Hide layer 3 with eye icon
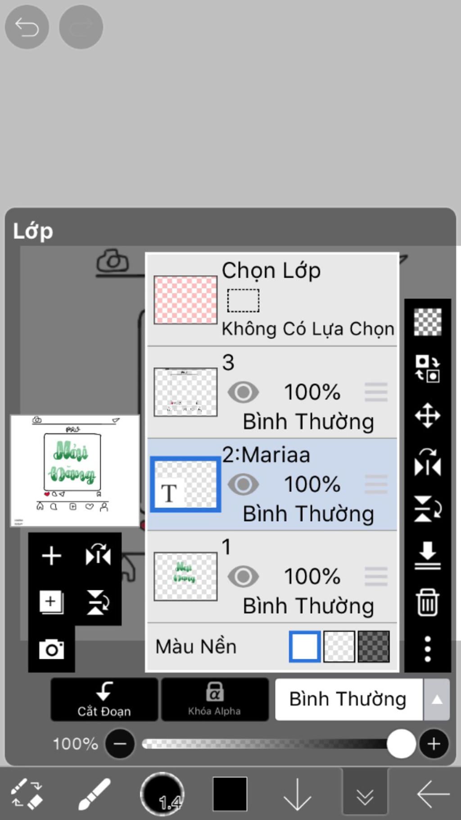The width and height of the screenshot is (461, 820). tap(243, 392)
